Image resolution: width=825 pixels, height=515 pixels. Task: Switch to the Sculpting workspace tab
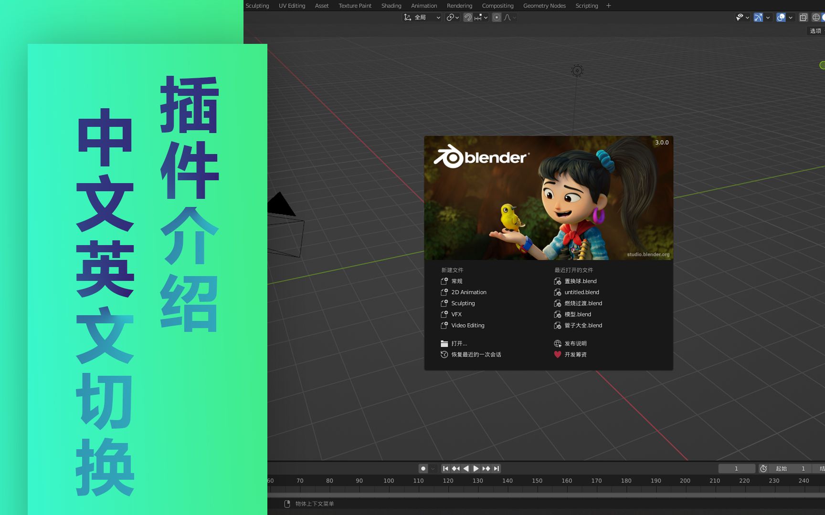tap(257, 6)
